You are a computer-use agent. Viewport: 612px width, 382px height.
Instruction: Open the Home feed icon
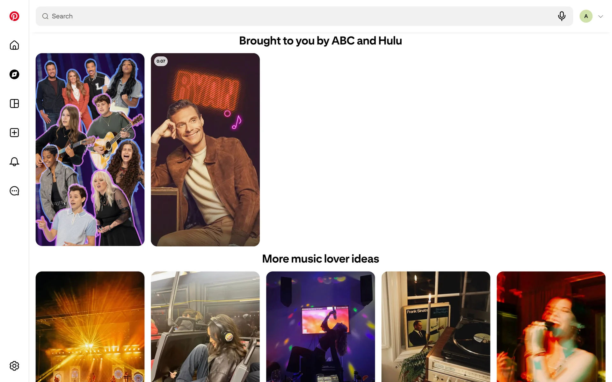coord(14,45)
